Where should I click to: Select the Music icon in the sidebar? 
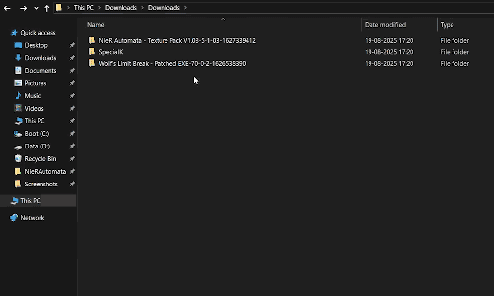pos(18,96)
